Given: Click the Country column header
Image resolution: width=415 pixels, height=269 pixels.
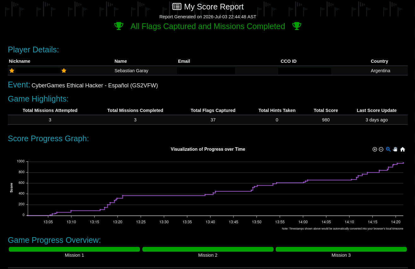Looking at the screenshot, I should coord(379,61).
